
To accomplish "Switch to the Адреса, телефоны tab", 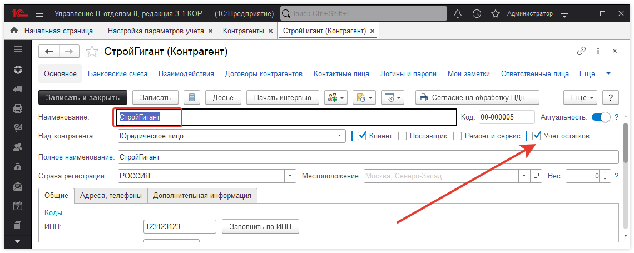I will tap(111, 195).
